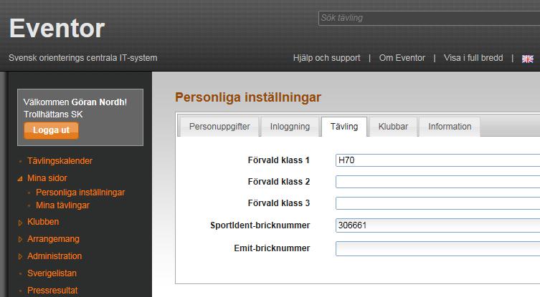540x297 pixels.
Task: Open the Information tab
Action: (450, 127)
